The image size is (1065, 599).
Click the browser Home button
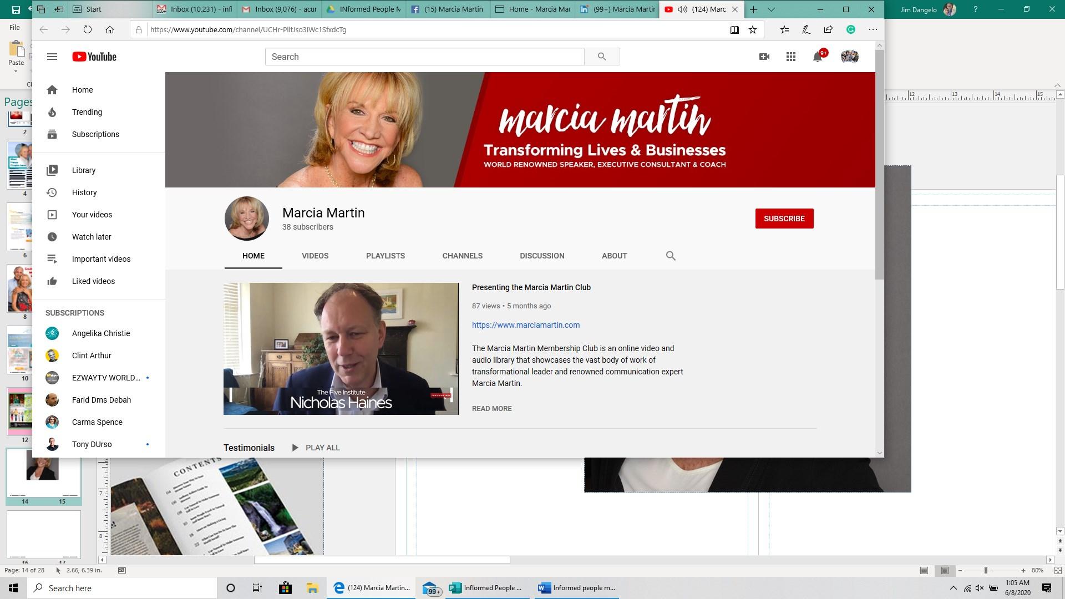(110, 29)
